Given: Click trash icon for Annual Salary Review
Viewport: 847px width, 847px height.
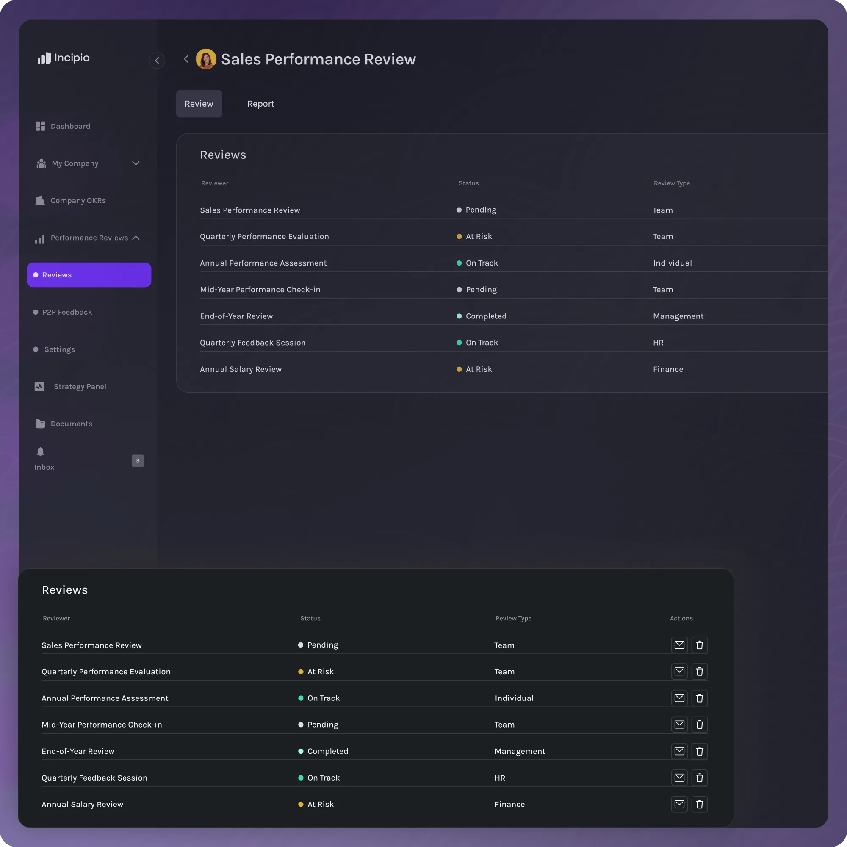Looking at the screenshot, I should click(x=699, y=804).
